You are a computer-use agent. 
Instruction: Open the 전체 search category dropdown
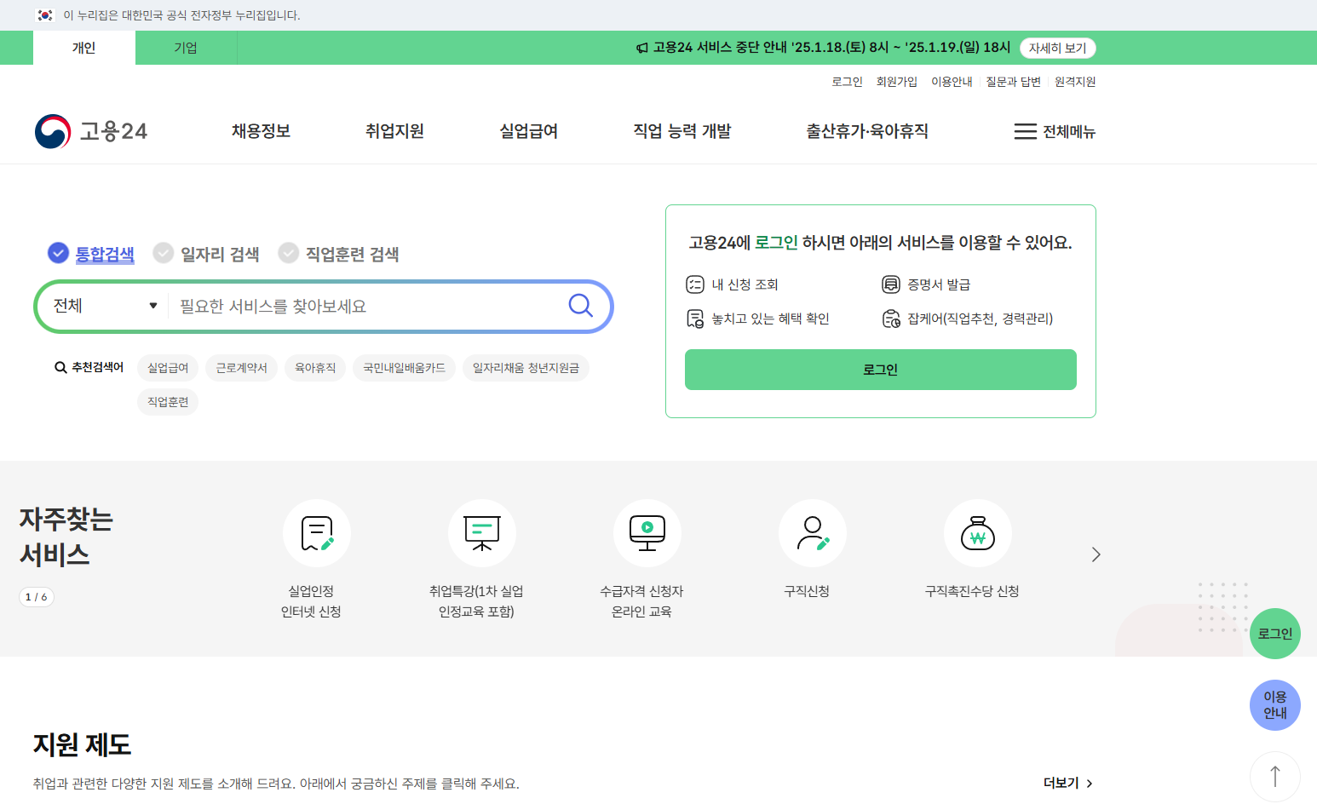pos(102,306)
